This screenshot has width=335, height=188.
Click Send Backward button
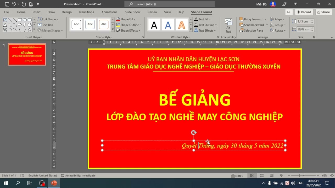pos(252,25)
